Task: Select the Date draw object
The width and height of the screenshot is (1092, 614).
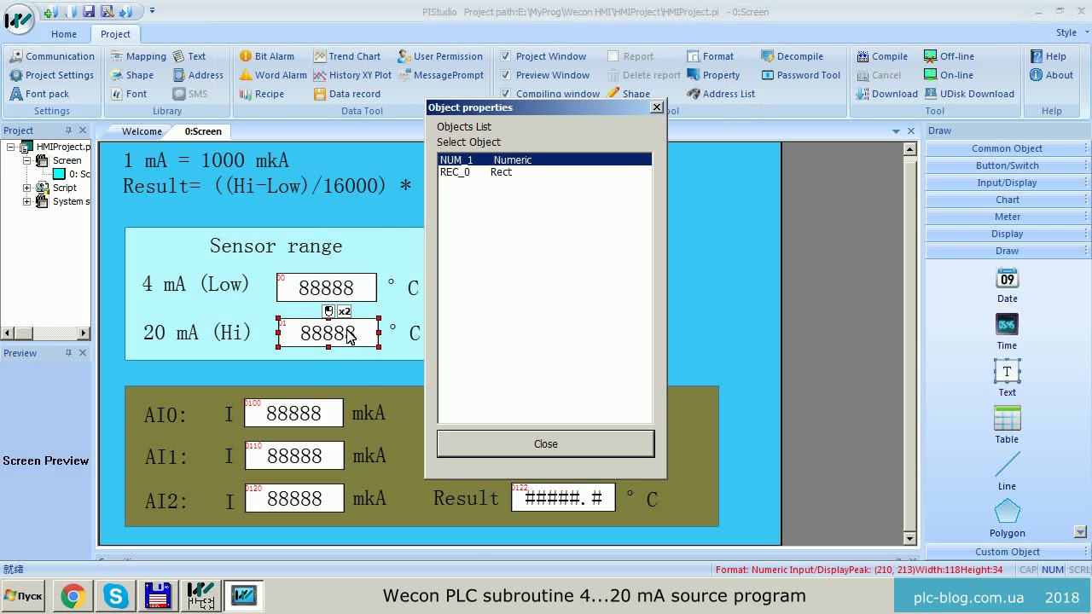Action: 1007,286
